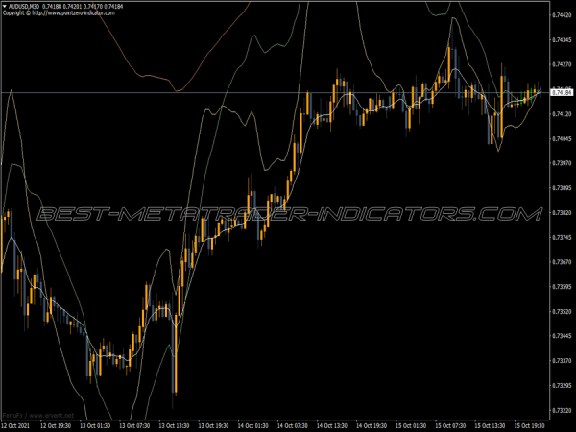Click the 12 Oct 19:30 time label

(x=56, y=425)
